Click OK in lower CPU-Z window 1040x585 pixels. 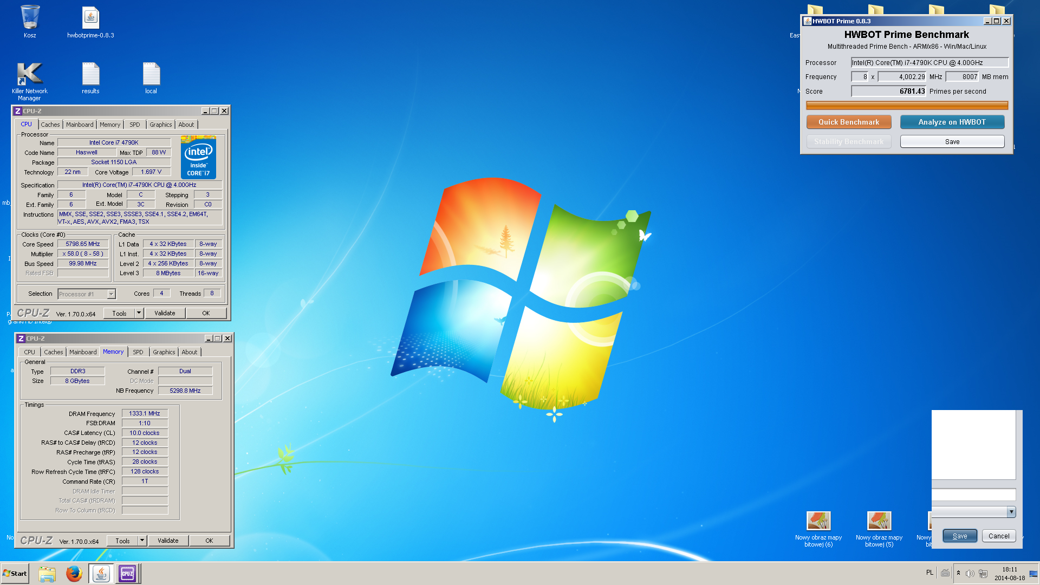209,541
